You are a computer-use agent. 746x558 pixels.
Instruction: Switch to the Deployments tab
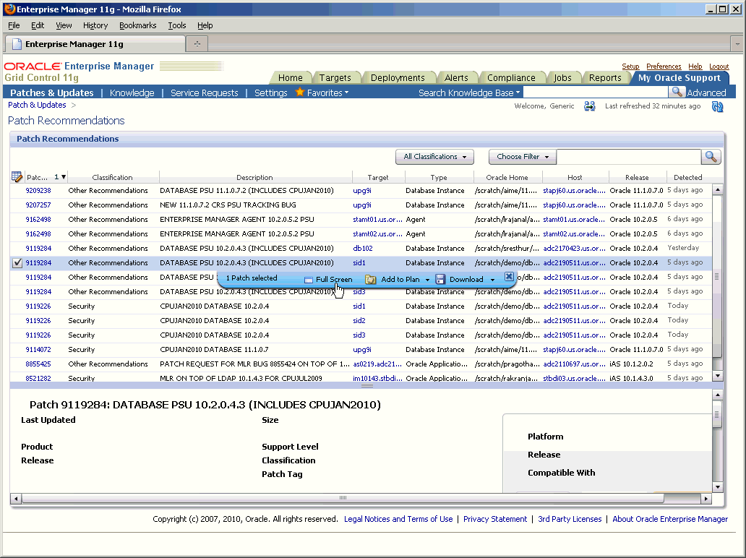tap(398, 77)
